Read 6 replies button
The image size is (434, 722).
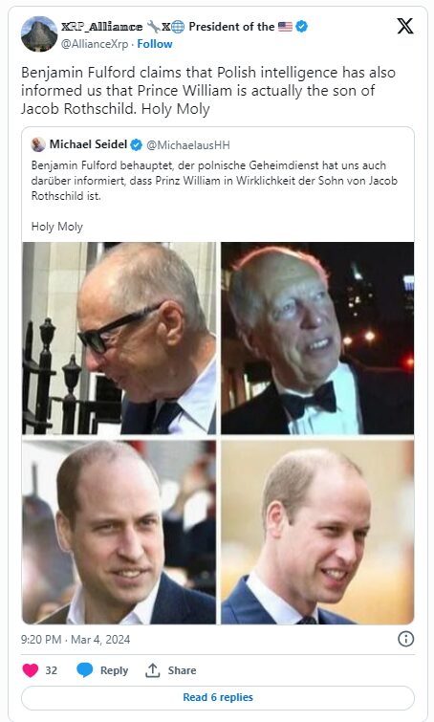[218, 697]
